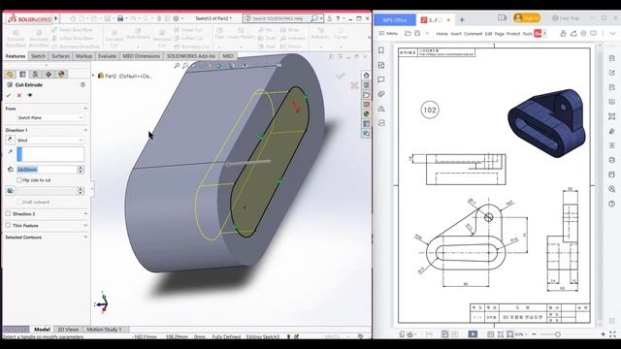Viewport: 621px width, 349px height.
Task: Switch to the Markup tab
Action: (x=84, y=56)
